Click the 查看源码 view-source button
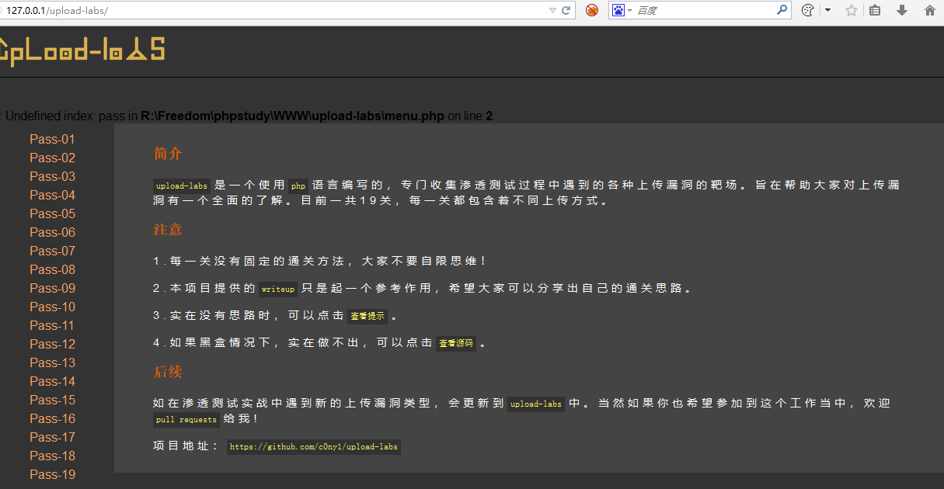The image size is (944, 489). [x=456, y=344]
